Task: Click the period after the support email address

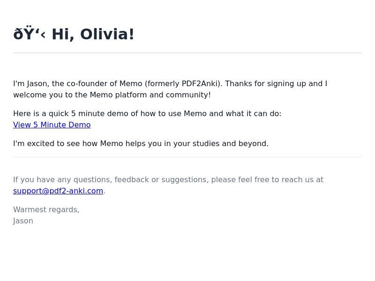Action: click(104, 191)
